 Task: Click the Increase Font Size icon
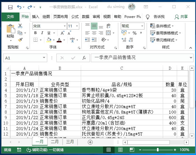point(63,33)
